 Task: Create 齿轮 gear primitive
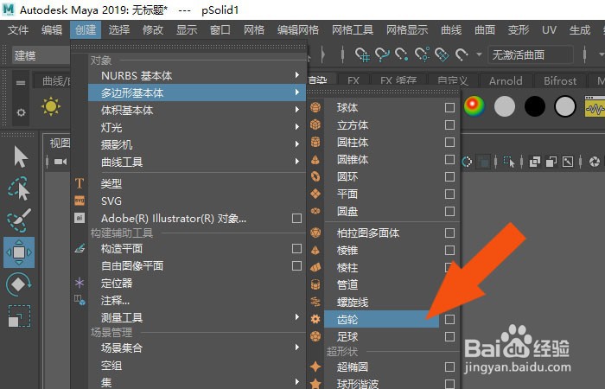pos(382,320)
